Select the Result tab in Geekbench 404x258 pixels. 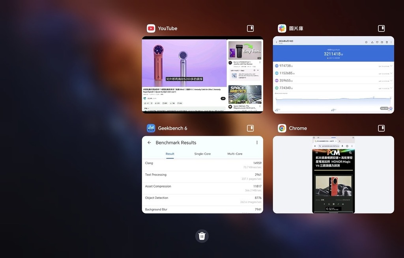170,154
